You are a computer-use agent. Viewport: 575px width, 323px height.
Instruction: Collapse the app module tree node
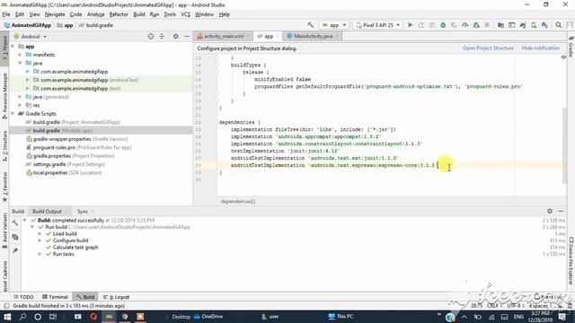tap(13, 47)
